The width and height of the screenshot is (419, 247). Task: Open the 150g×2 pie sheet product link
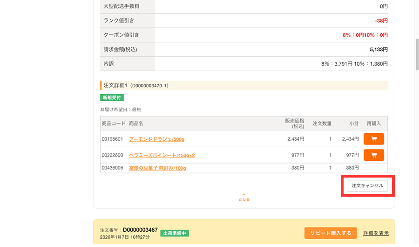pyautogui.click(x=162, y=156)
